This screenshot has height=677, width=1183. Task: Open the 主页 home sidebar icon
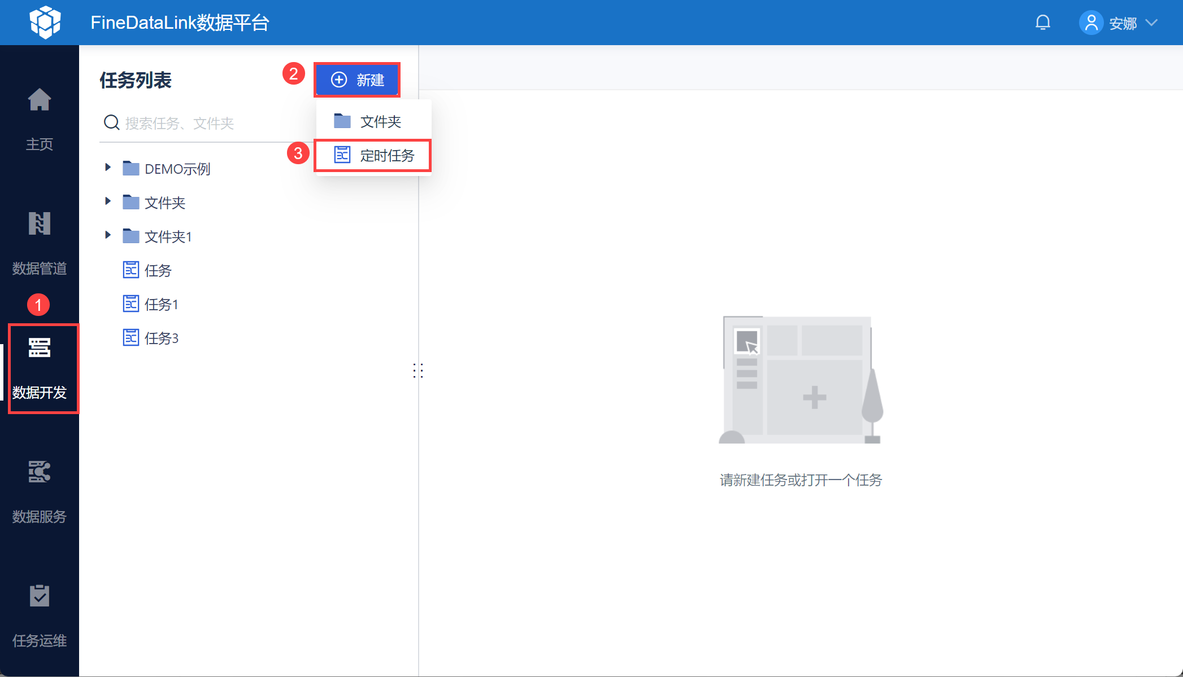[x=40, y=100]
